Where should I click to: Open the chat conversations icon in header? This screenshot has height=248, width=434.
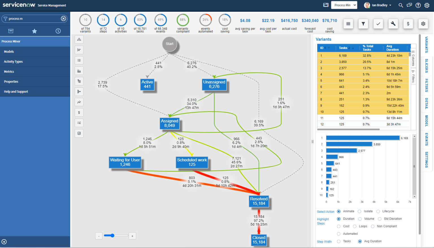point(409,5)
